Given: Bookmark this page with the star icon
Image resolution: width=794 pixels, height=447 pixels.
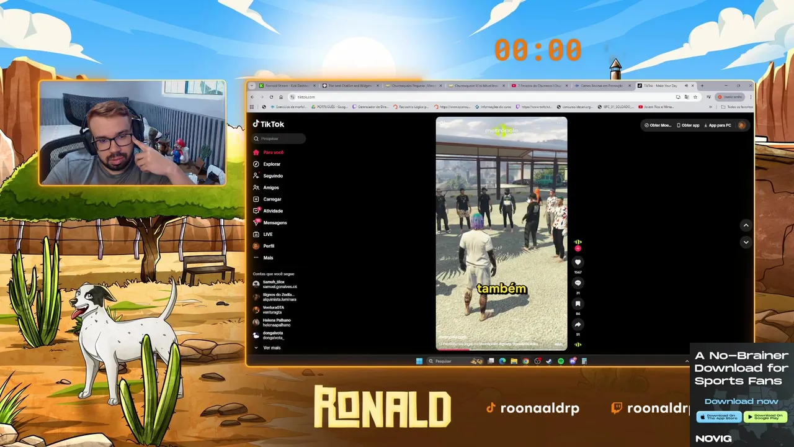Looking at the screenshot, I should (695, 97).
